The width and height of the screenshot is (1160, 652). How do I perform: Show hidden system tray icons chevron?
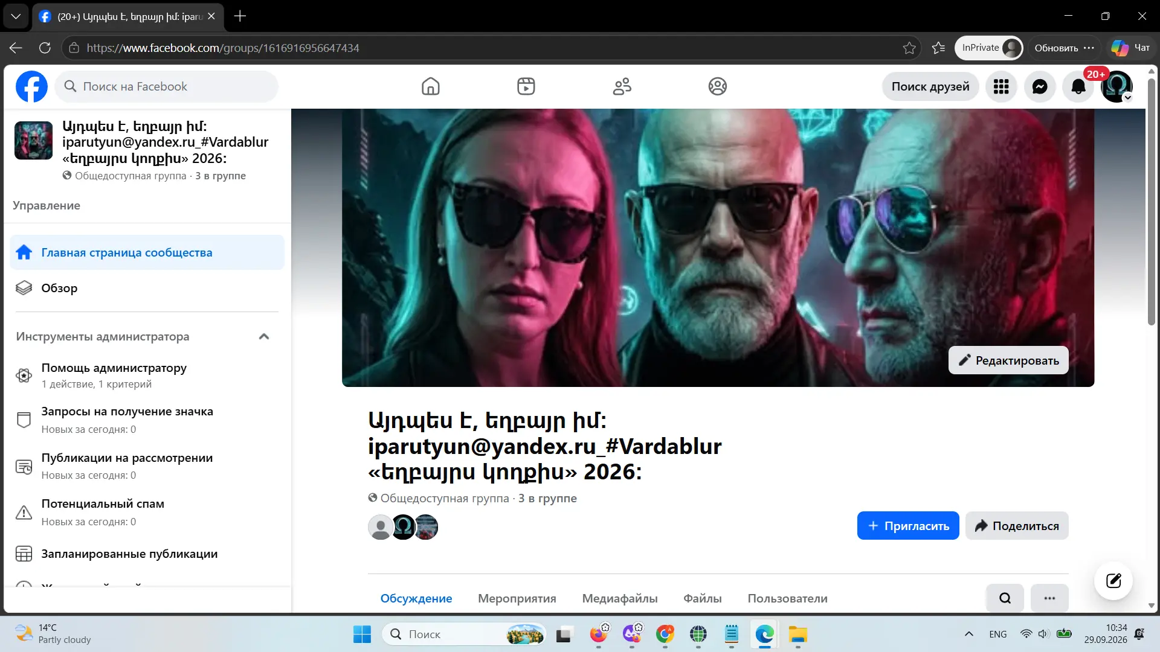pos(969,634)
